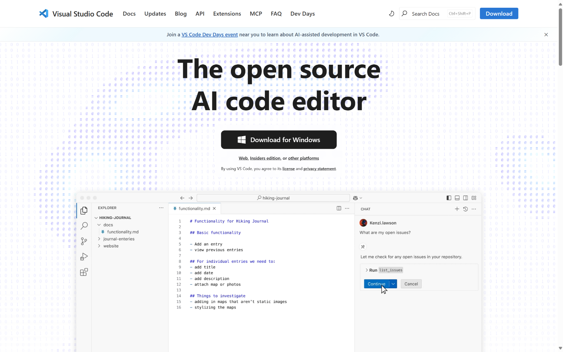Viewport: 563px width, 352px height.
Task: Click the forward arrow in editor title bar
Action: click(191, 198)
